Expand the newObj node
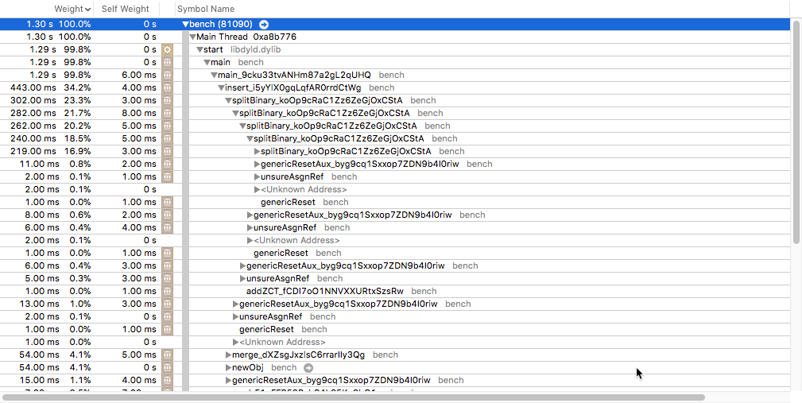This screenshot has height=403, width=802. click(228, 368)
